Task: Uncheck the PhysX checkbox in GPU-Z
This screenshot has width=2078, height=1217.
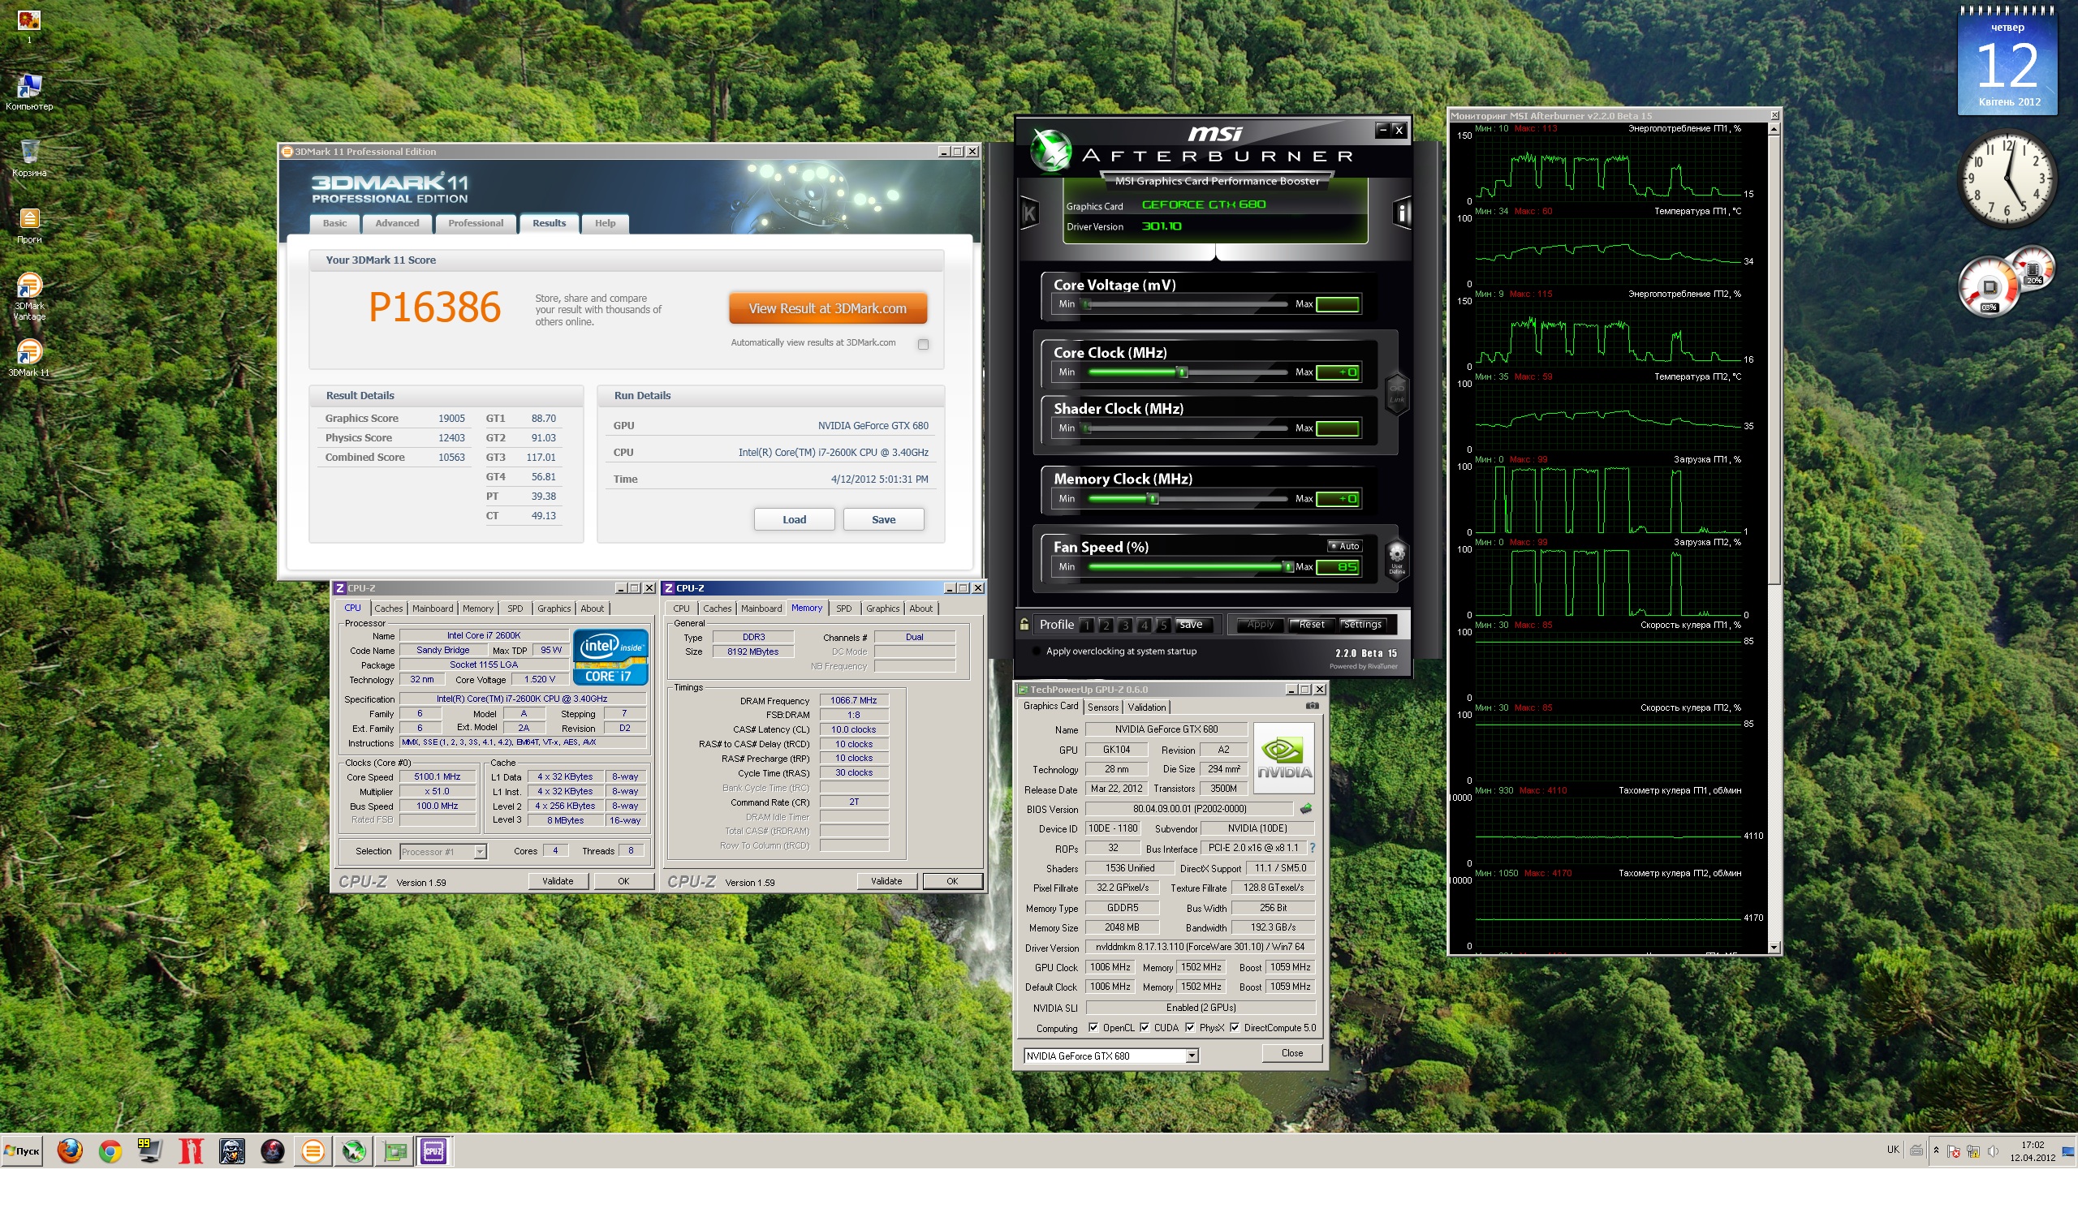Action: click(x=1190, y=1028)
